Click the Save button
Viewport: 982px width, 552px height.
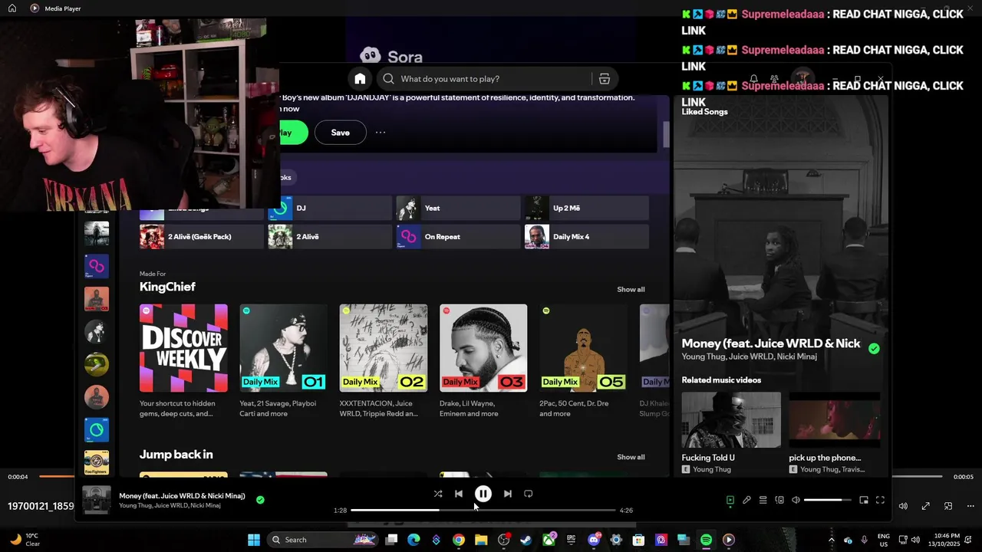pyautogui.click(x=340, y=133)
